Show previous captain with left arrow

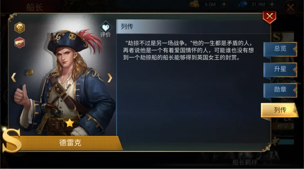pyautogui.click(x=14, y=77)
